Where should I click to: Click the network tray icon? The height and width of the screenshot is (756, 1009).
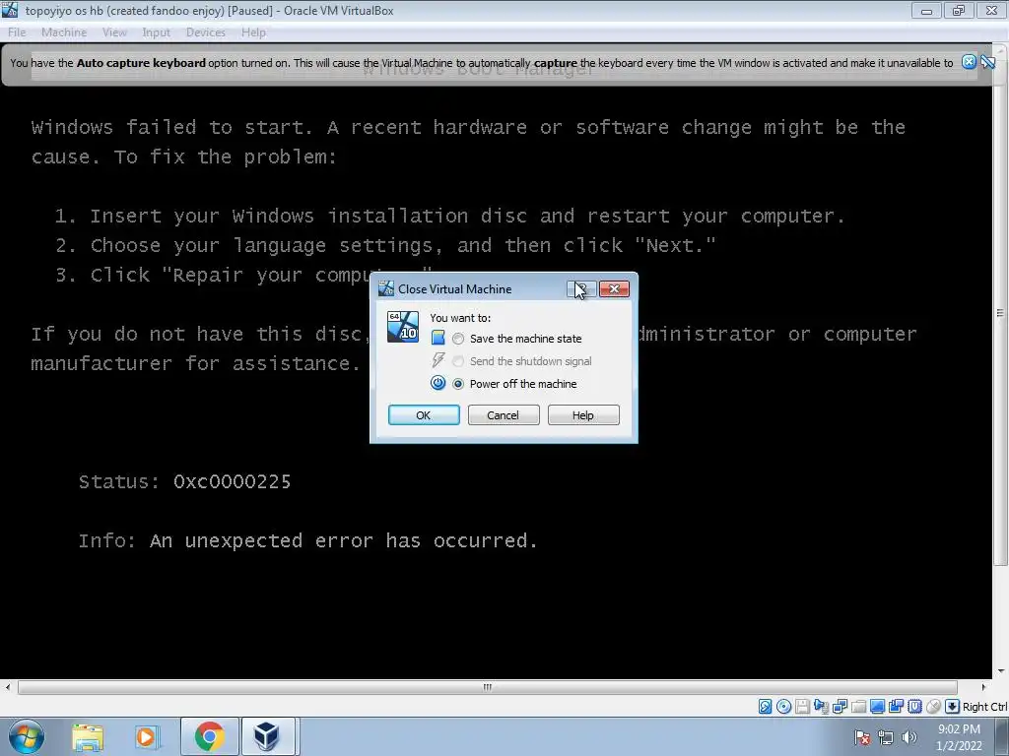coord(886,737)
